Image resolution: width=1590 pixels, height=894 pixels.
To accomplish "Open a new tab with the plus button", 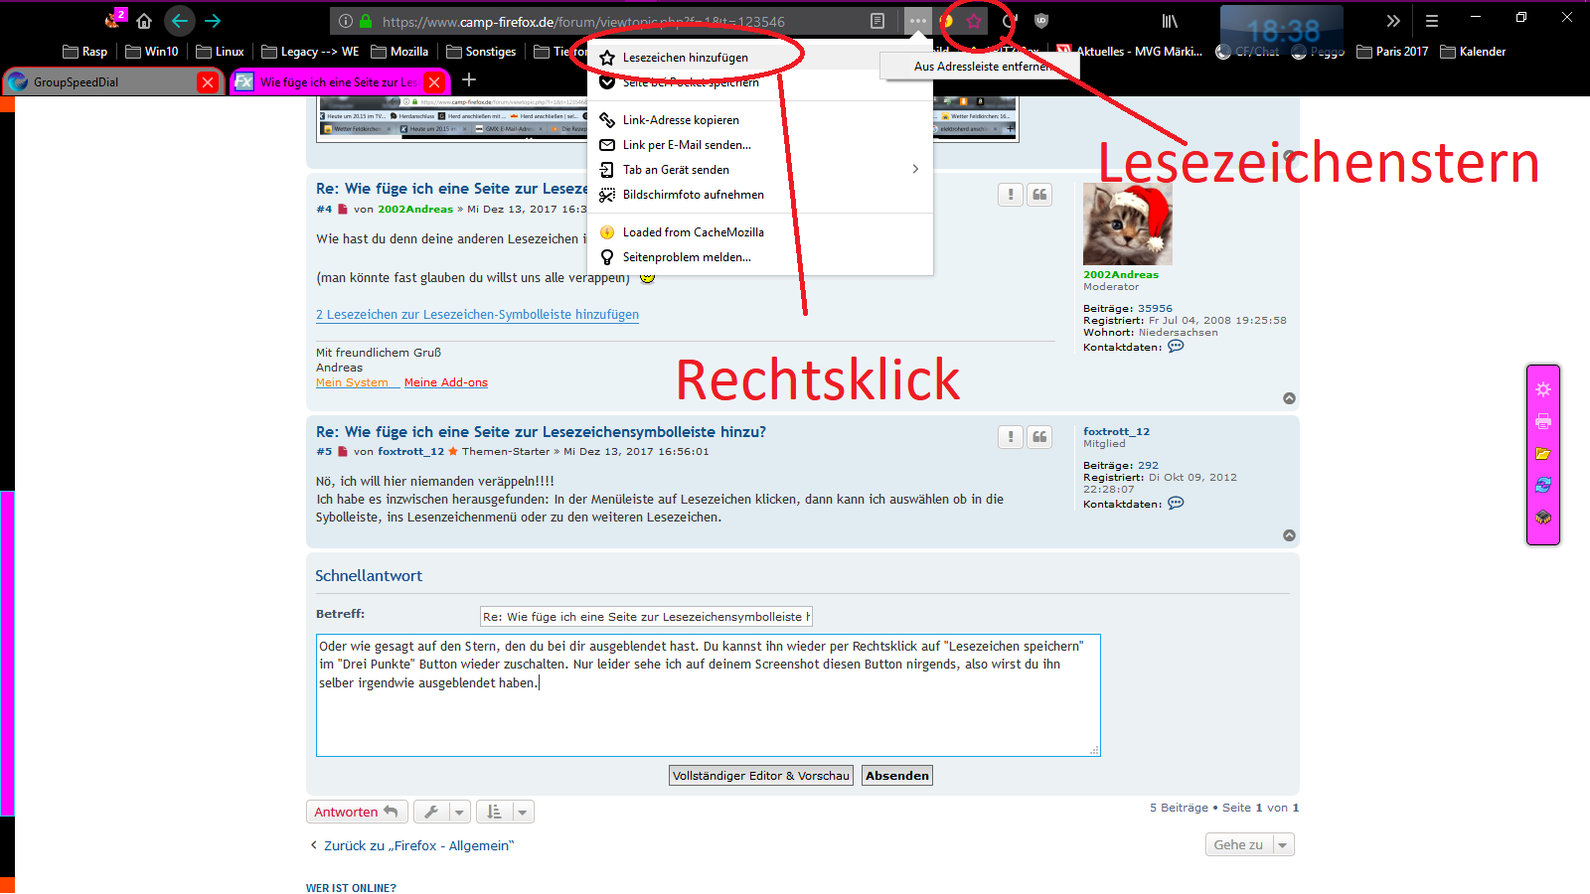I will point(469,79).
